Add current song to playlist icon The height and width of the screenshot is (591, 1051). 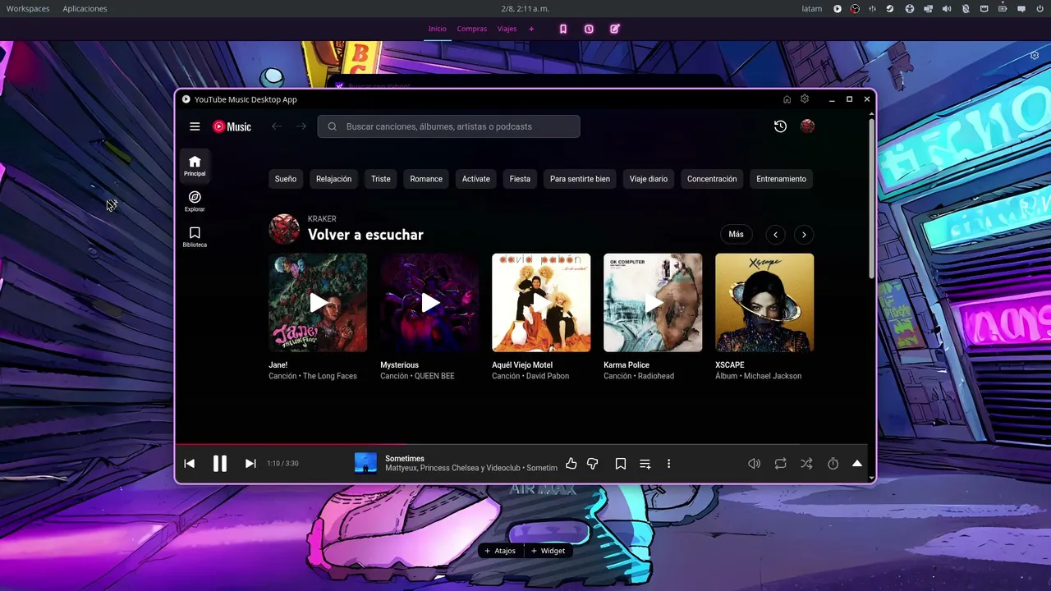tap(645, 464)
